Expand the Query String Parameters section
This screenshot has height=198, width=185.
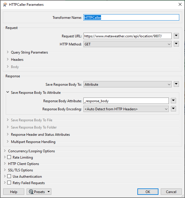click(8, 52)
